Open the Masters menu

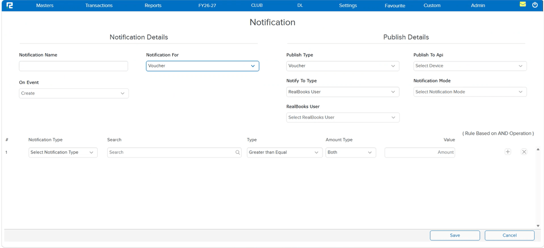pyautogui.click(x=45, y=5)
